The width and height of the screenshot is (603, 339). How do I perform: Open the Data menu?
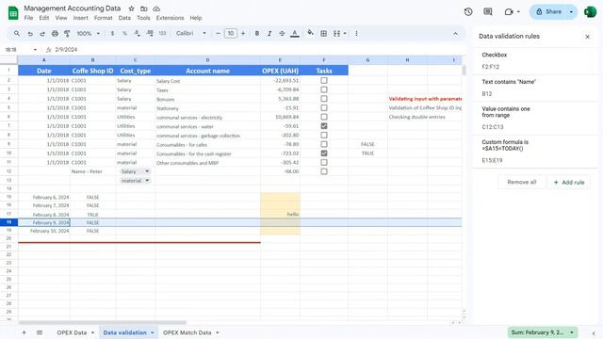click(x=124, y=18)
